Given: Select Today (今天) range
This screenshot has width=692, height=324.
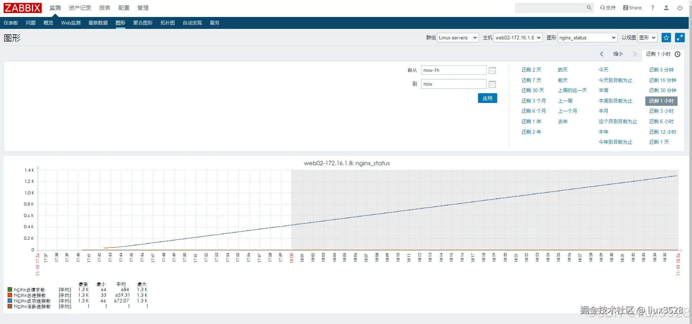Looking at the screenshot, I should click(x=604, y=70).
